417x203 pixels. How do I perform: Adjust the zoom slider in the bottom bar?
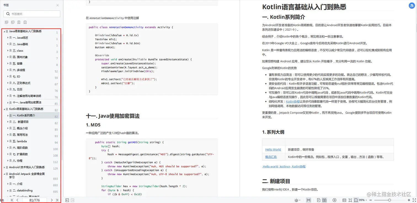(x=389, y=200)
